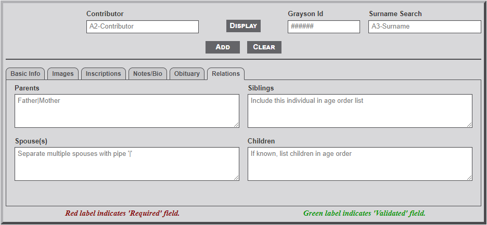The width and height of the screenshot is (487, 225).
Task: Click into the Surname Search field
Action: click(424, 27)
